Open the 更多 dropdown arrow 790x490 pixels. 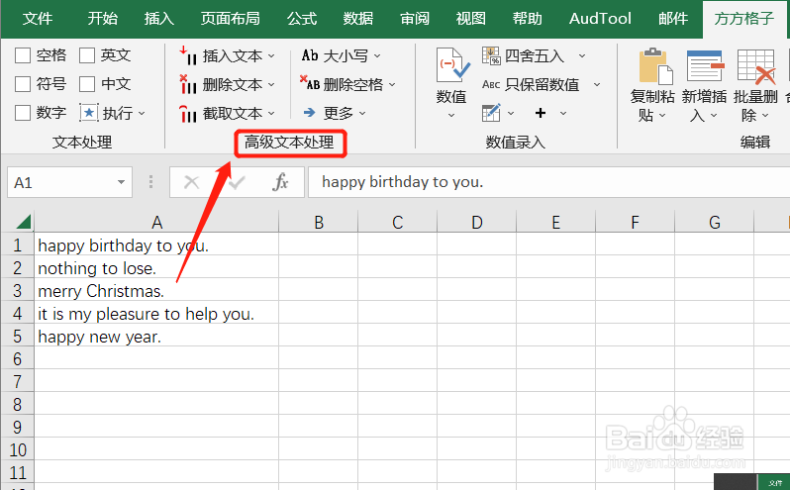[362, 113]
